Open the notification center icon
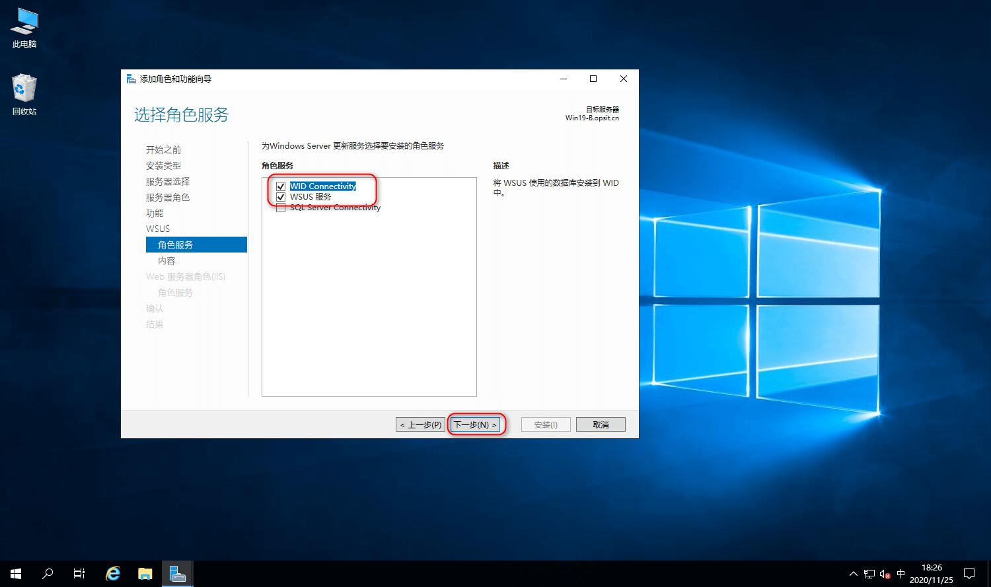This screenshot has width=991, height=587. 969,574
